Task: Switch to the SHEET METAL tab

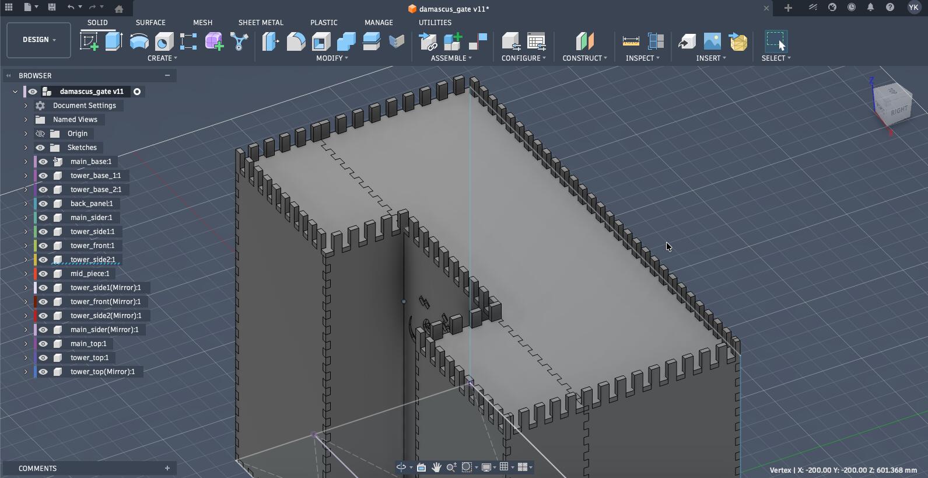Action: (261, 22)
